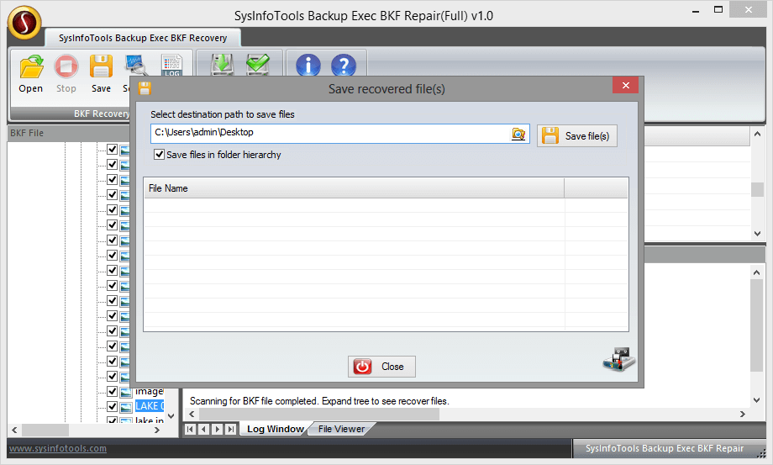Viewport: 773px width, 465px height.
Task: Click the Save floppy disk toolbar icon
Action: point(101,66)
